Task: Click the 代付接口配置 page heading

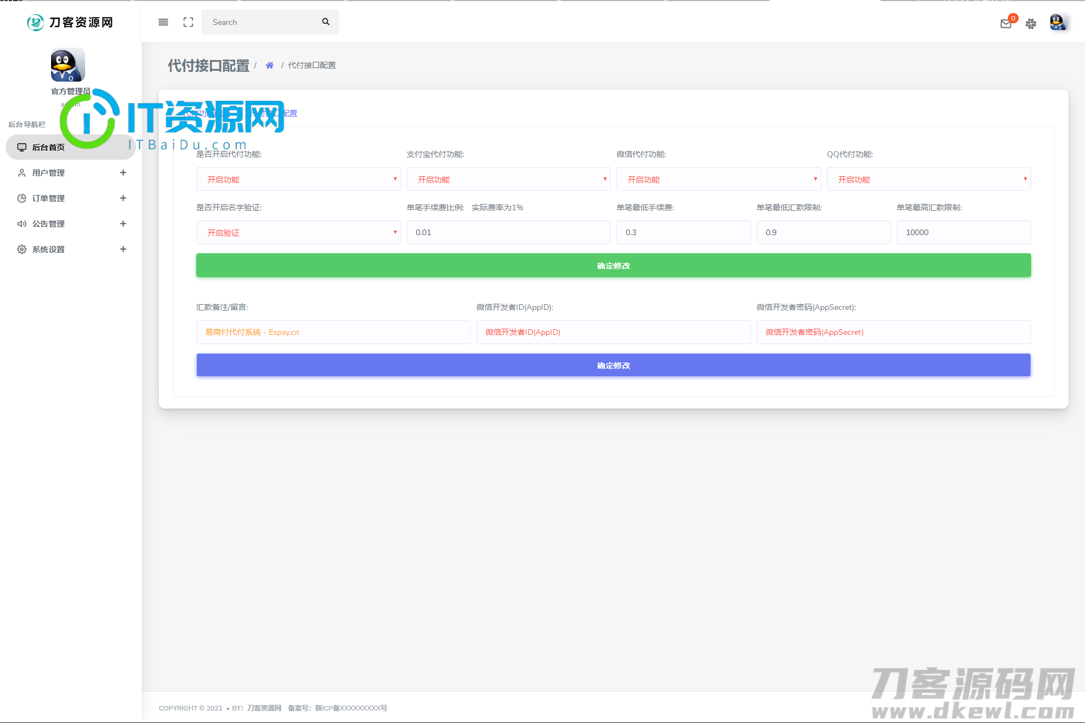Action: 209,66
